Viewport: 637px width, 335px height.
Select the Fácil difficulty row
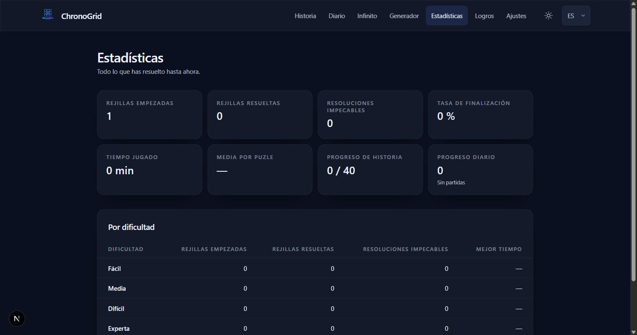click(315, 268)
